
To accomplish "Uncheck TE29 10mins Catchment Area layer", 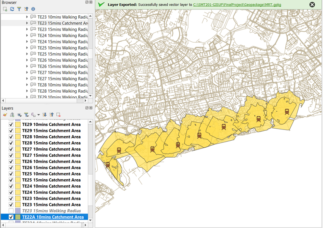I will click(x=11, y=124).
